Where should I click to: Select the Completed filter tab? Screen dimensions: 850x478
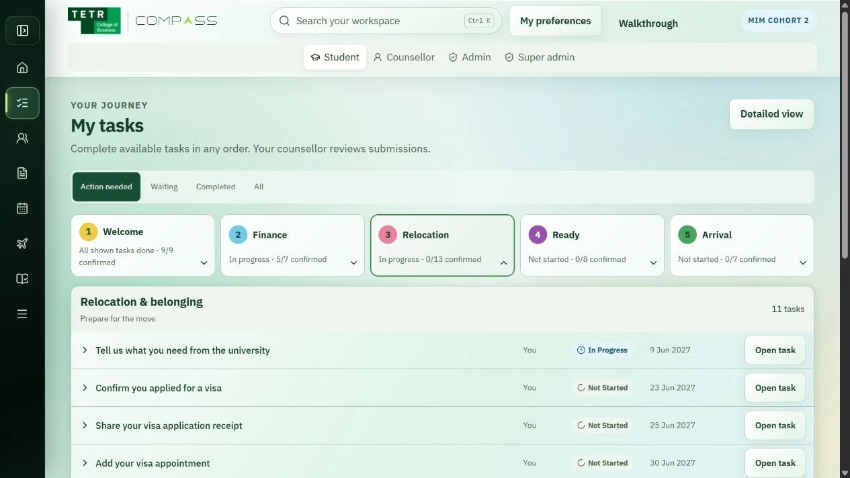point(216,187)
